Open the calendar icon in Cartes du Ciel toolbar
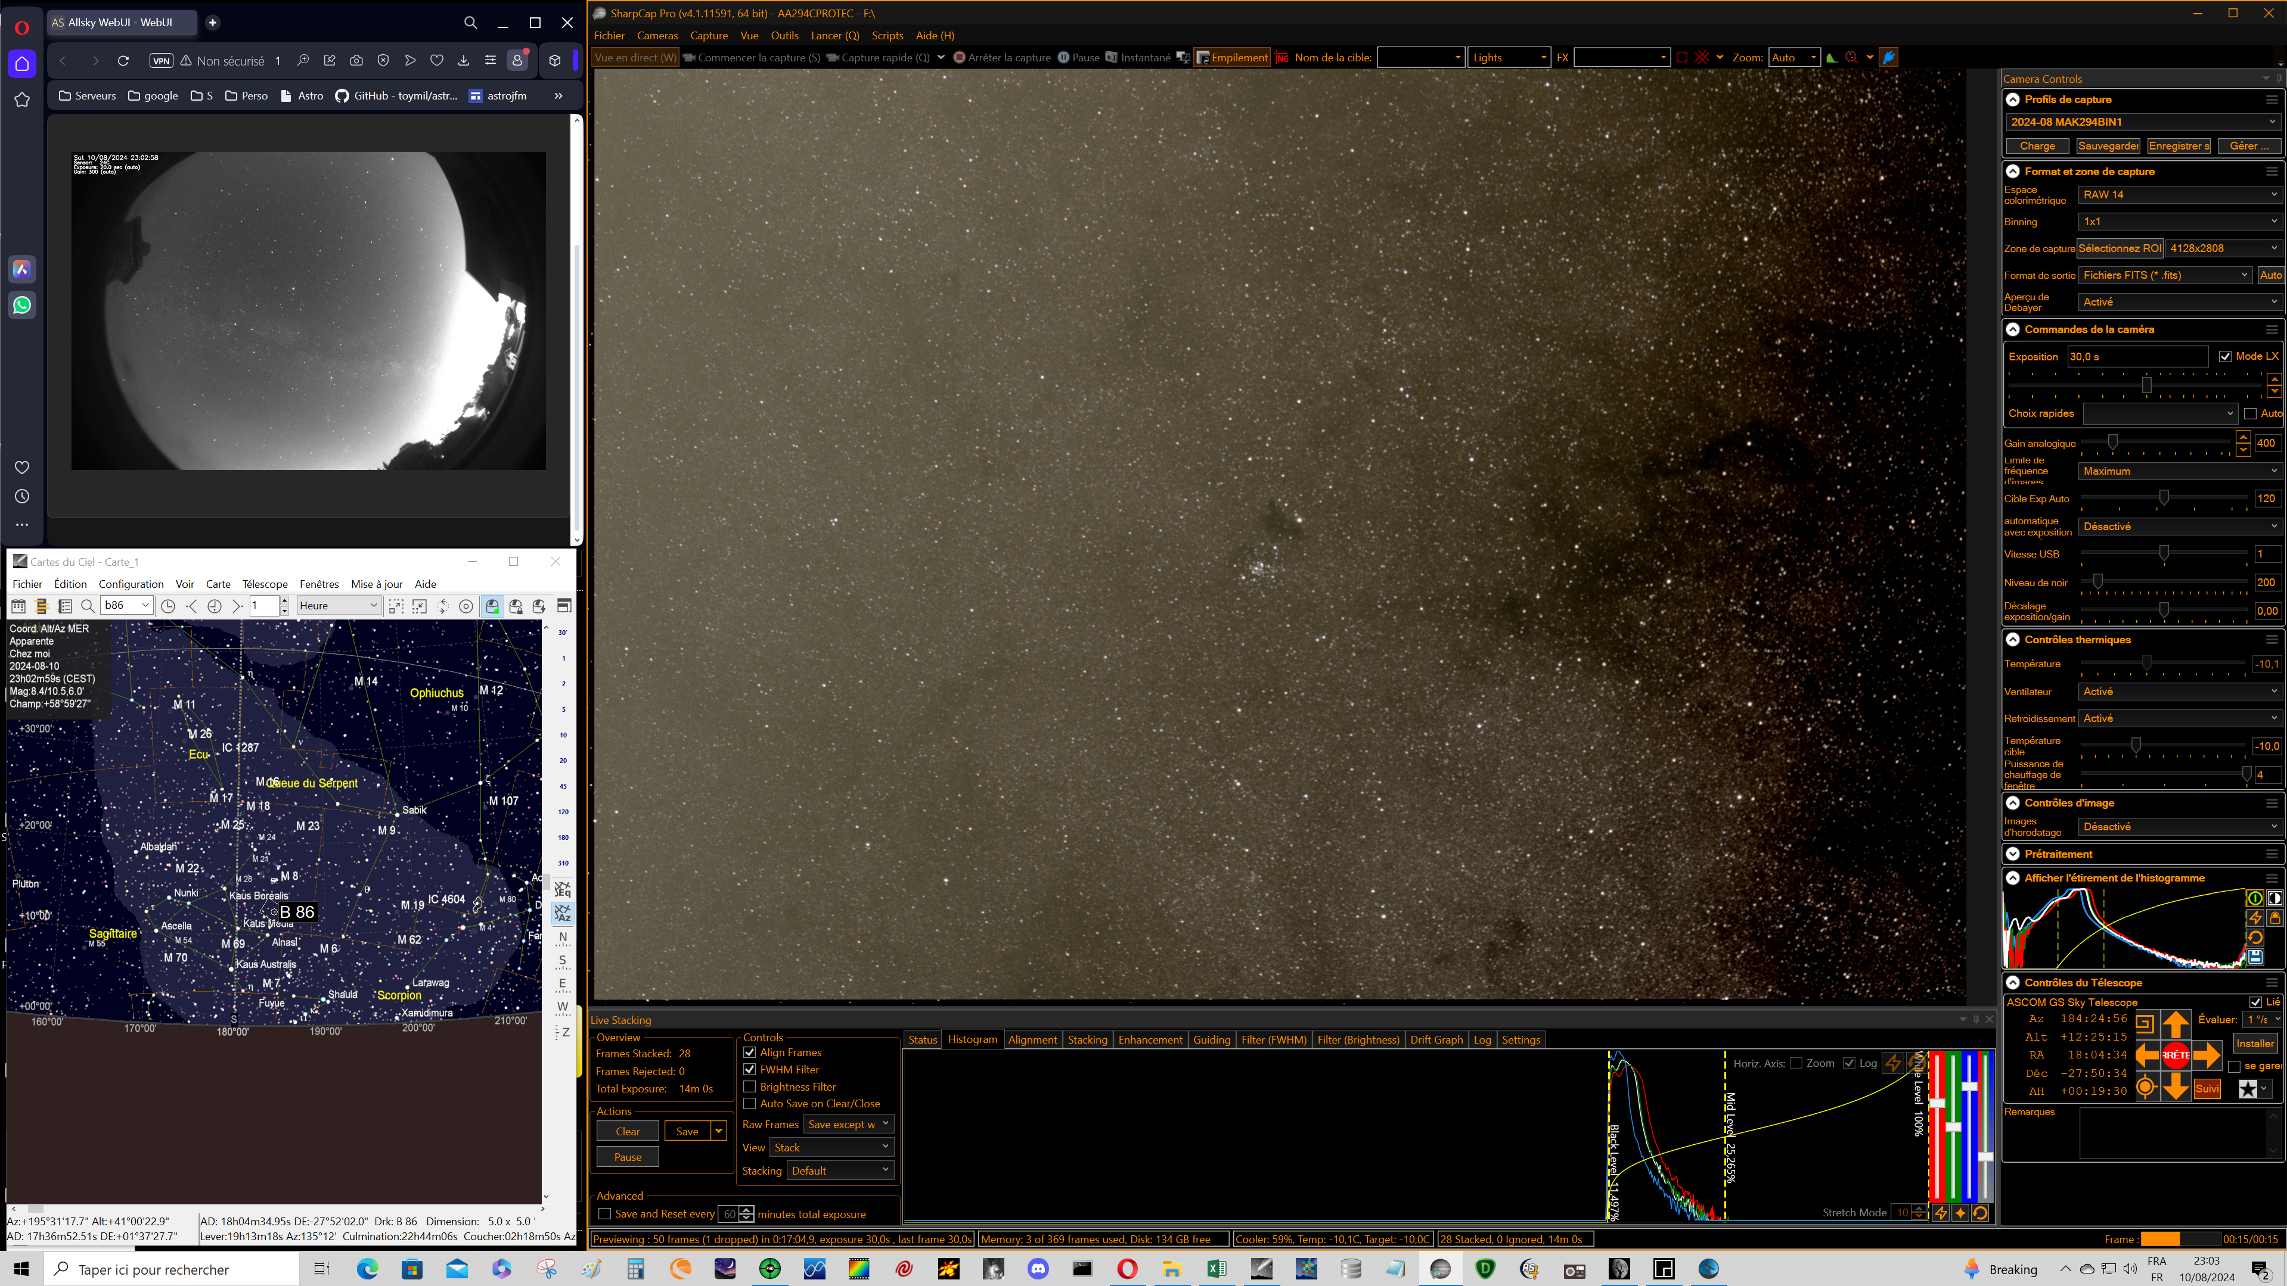 pyautogui.click(x=18, y=606)
